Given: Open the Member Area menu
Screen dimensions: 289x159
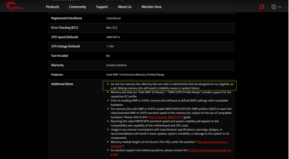Looking at the screenshot, I should click(x=151, y=7).
